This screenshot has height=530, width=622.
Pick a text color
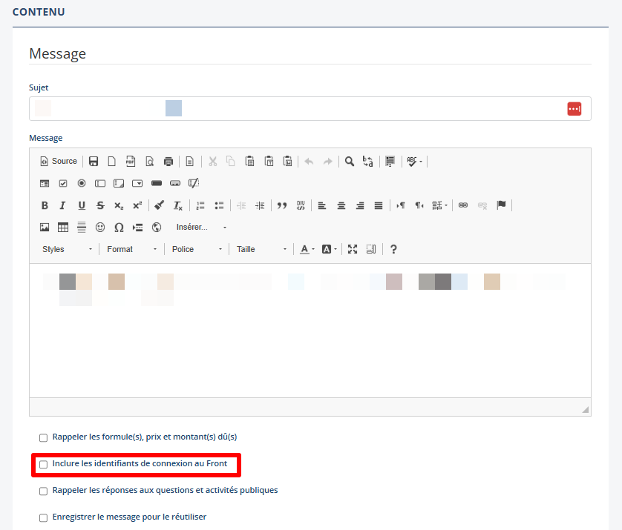tap(304, 249)
